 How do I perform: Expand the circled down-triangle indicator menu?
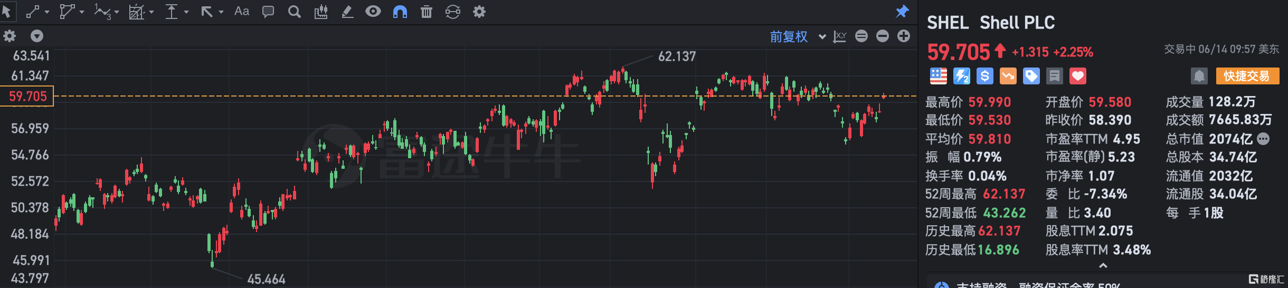(37, 36)
